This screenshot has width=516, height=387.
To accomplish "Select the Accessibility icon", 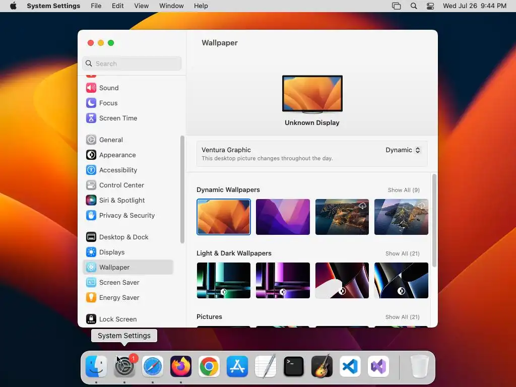I will (x=91, y=170).
